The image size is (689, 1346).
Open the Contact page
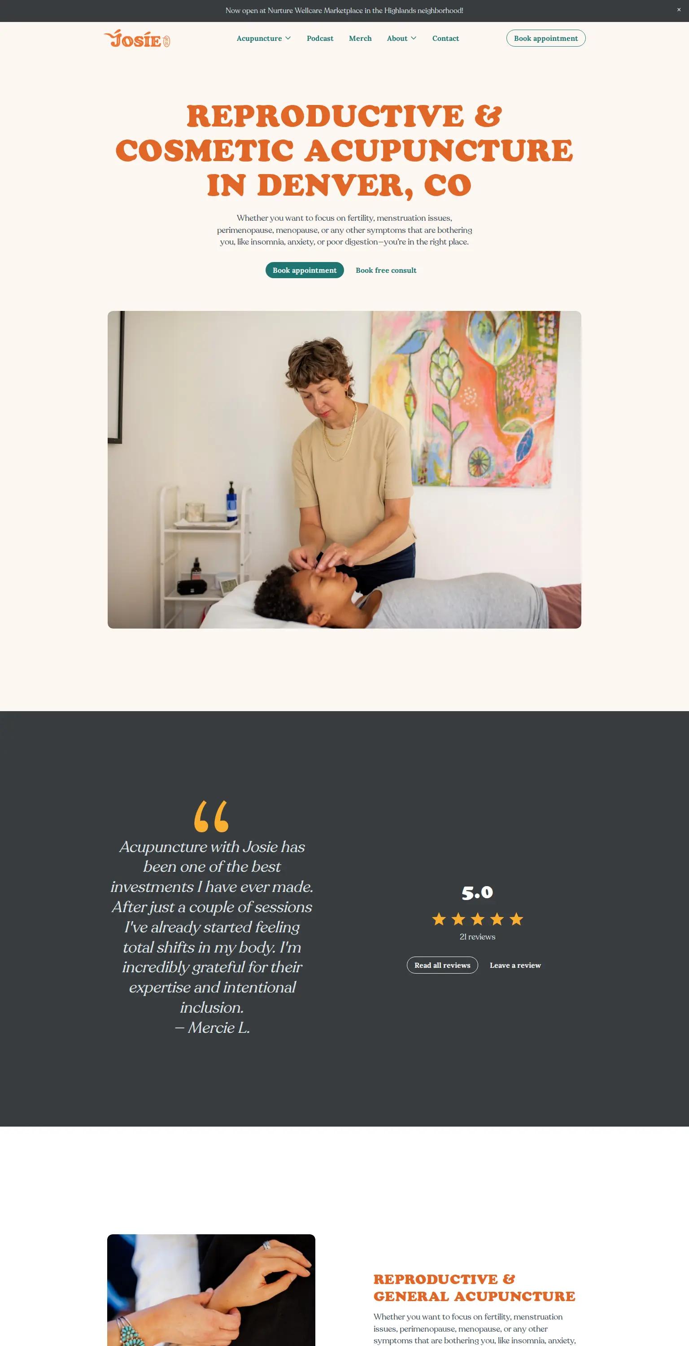click(x=445, y=39)
